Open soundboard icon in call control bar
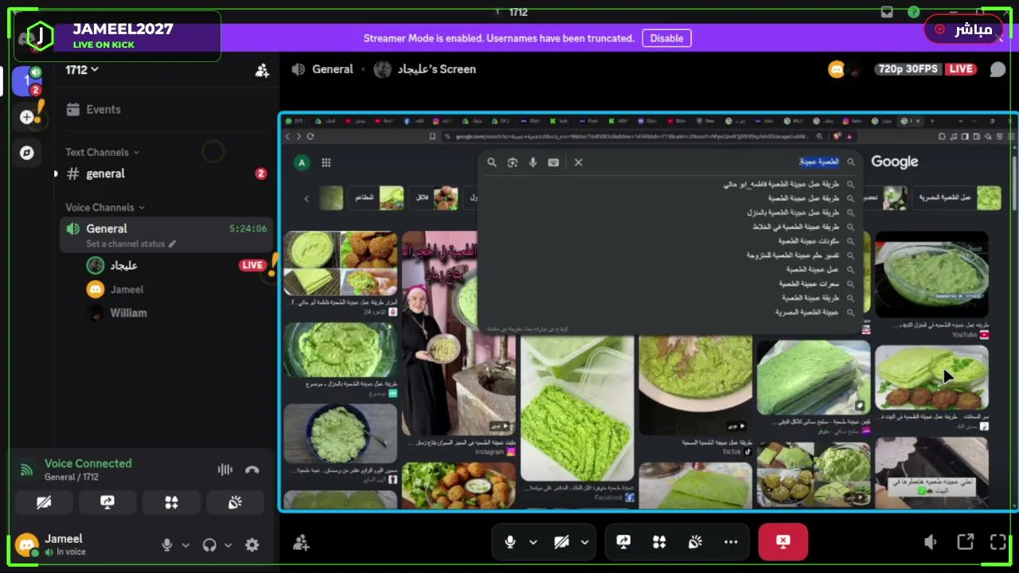Screen dimensions: 1019x573 pos(695,542)
